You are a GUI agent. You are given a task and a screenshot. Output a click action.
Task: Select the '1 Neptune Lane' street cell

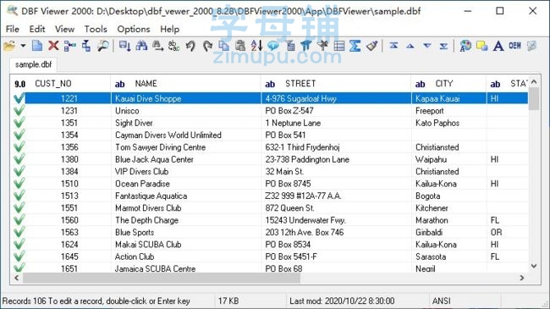click(x=336, y=123)
